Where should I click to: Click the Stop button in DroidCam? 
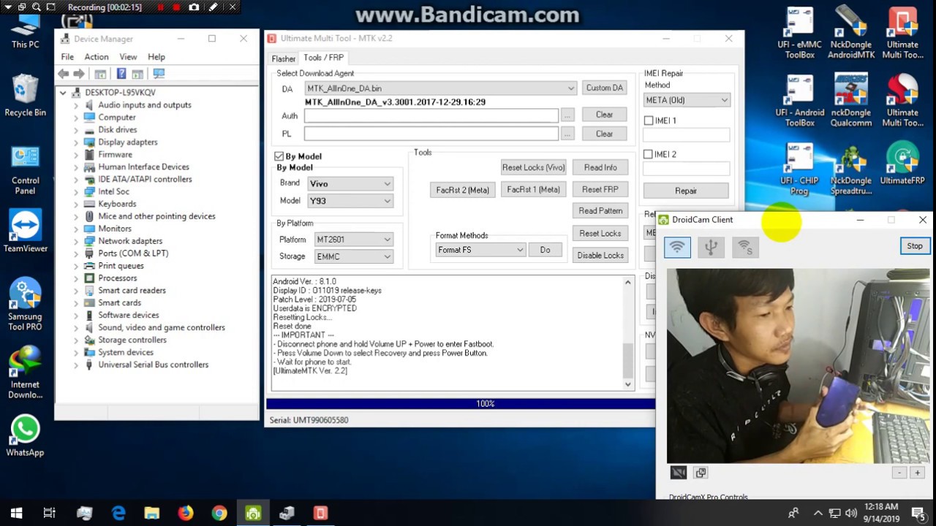pyautogui.click(x=915, y=246)
